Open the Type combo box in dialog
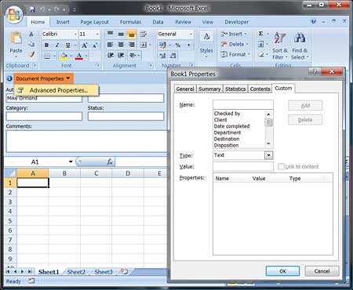This screenshot has width=353, height=290. (268, 155)
